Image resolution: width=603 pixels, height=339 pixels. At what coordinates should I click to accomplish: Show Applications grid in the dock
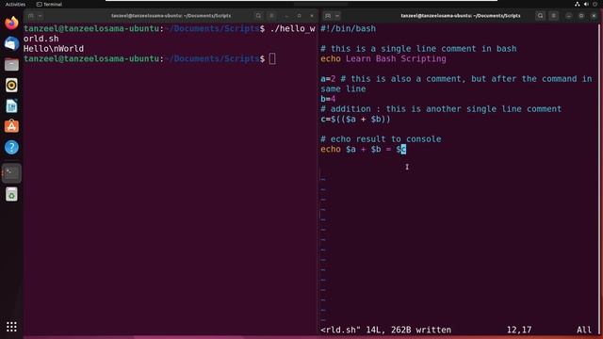pyautogui.click(x=11, y=327)
